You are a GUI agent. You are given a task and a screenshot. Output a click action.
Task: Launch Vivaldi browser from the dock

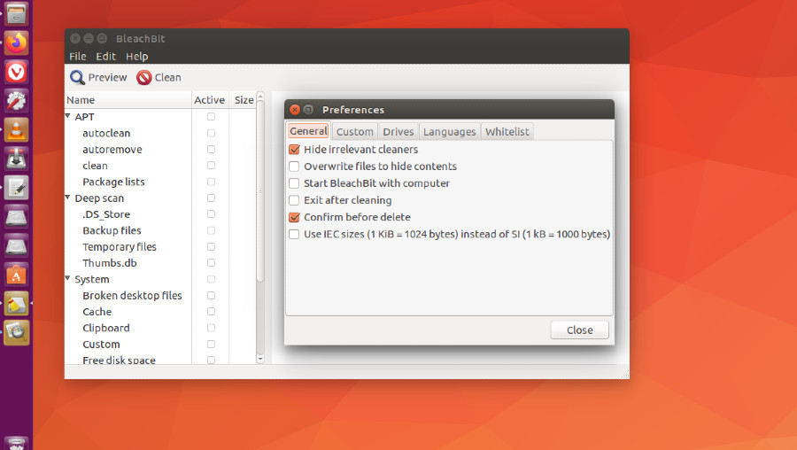pos(16,72)
